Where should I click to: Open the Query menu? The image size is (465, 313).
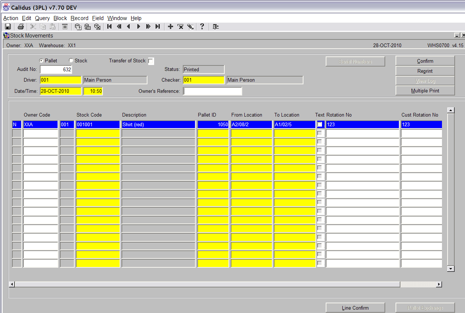tap(42, 18)
